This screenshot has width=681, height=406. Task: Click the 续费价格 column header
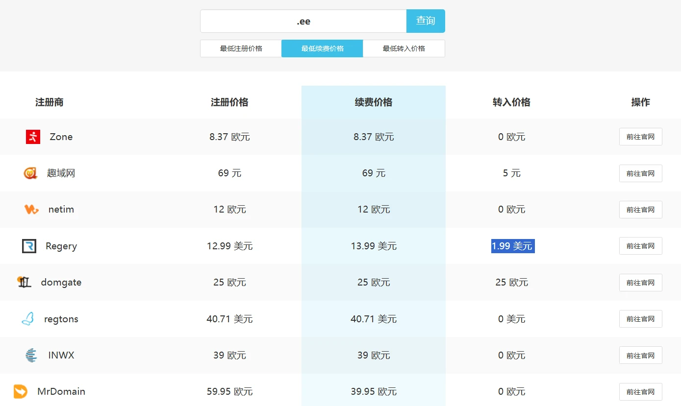pos(373,102)
